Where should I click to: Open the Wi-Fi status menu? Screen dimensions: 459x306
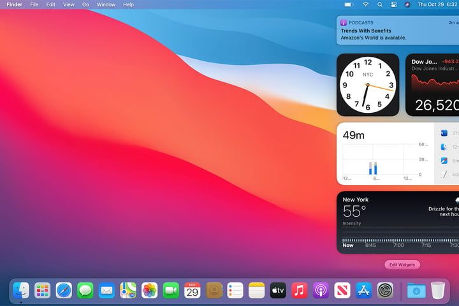tap(365, 4)
